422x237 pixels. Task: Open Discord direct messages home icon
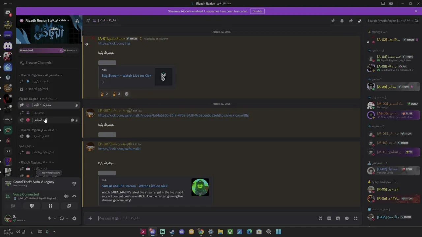pyautogui.click(x=8, y=13)
